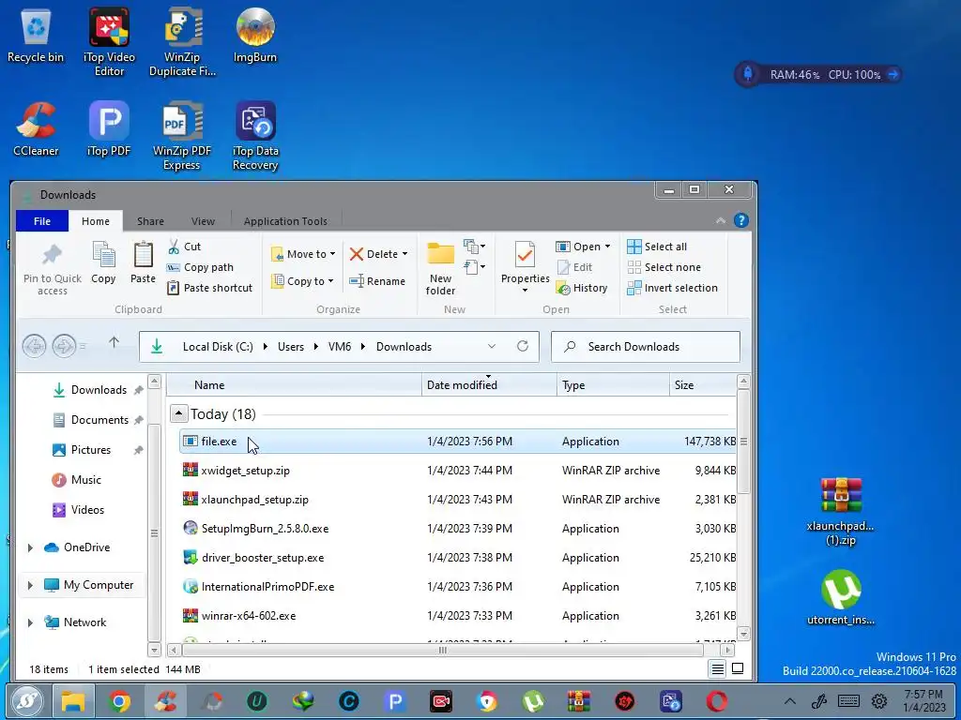Click the Paste ribbon button
This screenshot has width=961, height=720.
point(143,263)
